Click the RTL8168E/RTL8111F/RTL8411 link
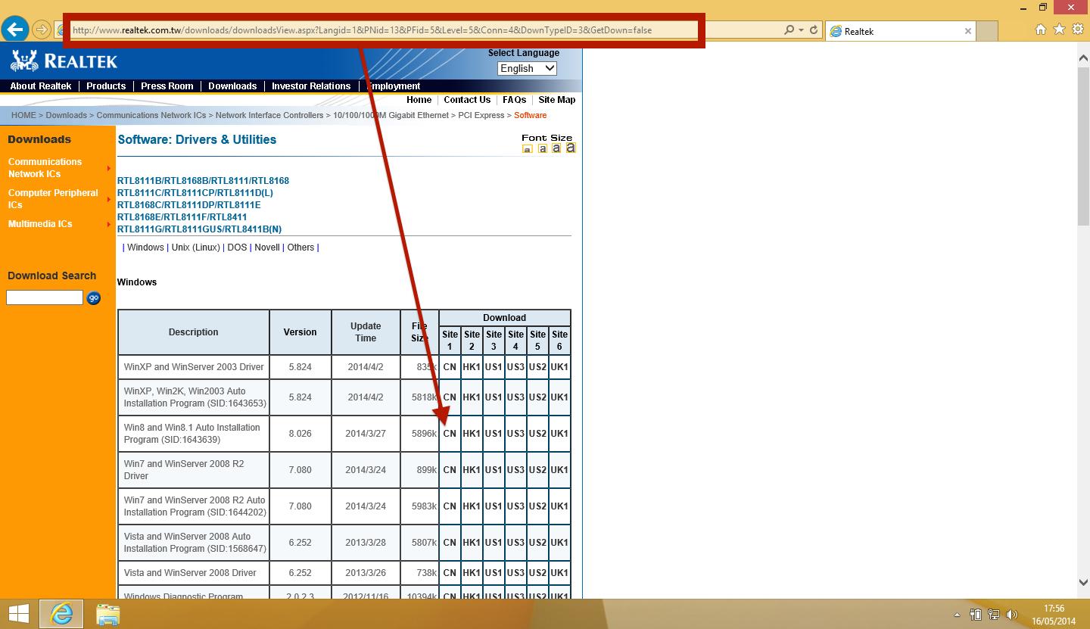The image size is (1090, 629). tap(182, 217)
